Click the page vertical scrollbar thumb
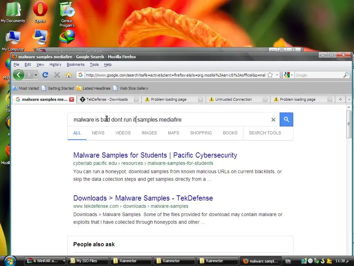This screenshot has height=266, width=354. click(349, 124)
